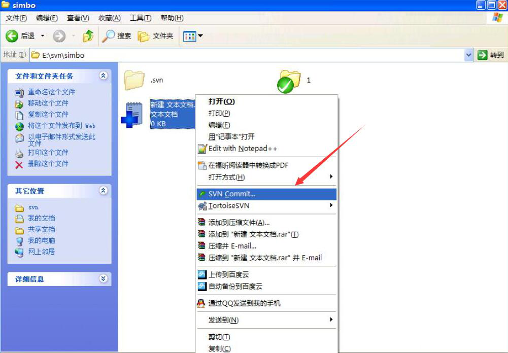
Task: Click Edit with Notepad++ icon
Action: [x=202, y=149]
